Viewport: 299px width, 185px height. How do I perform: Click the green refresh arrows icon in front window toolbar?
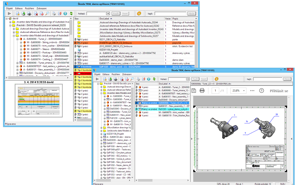154,79
